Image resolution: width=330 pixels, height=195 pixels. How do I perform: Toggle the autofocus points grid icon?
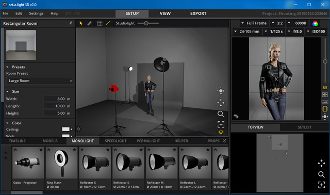325,95
